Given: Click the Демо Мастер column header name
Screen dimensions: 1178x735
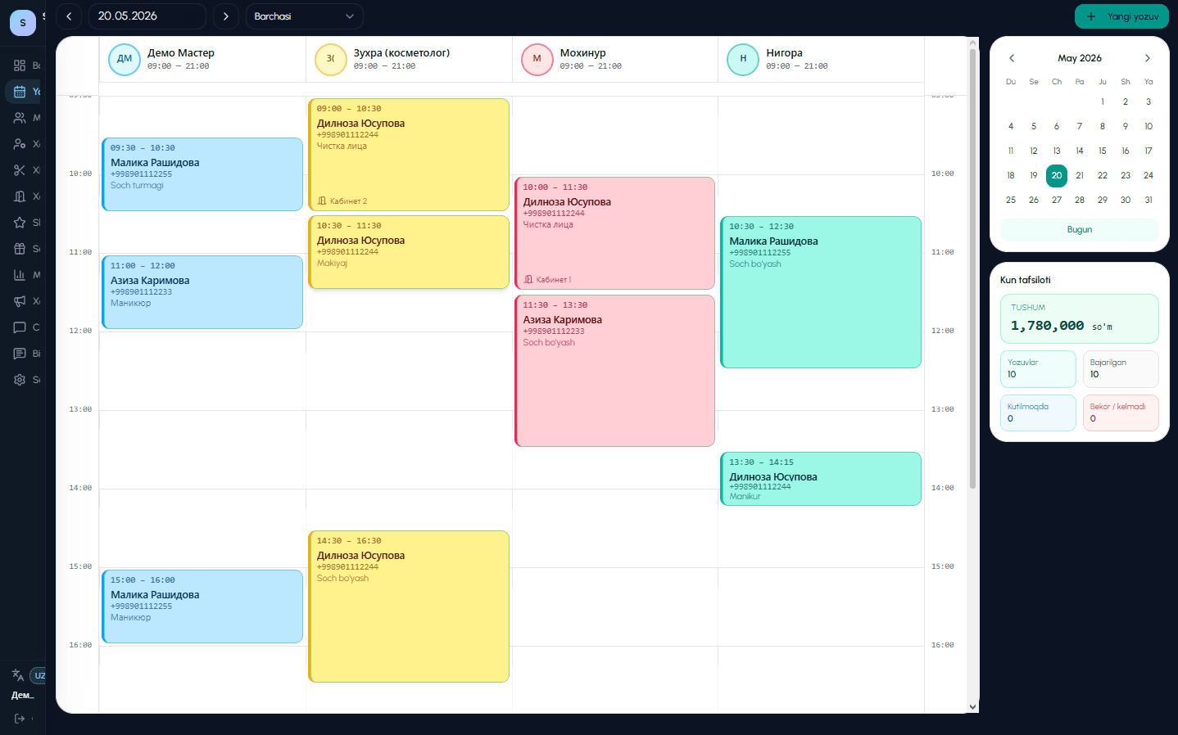Looking at the screenshot, I should 181,52.
